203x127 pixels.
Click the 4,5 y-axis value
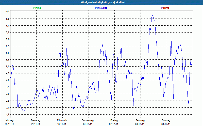point(8,73)
